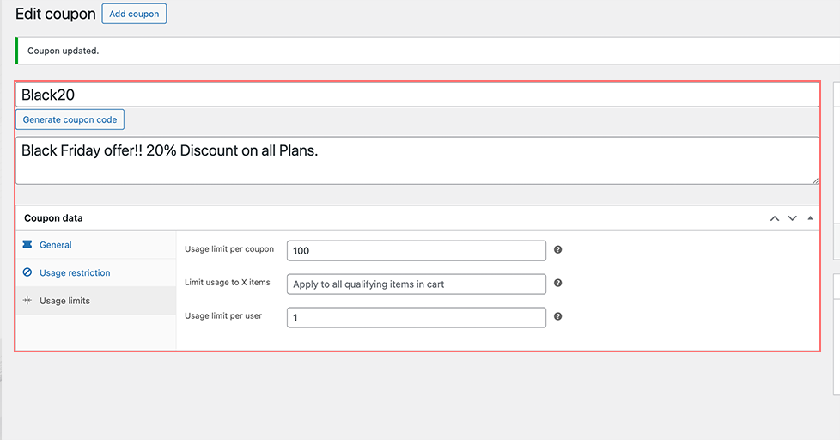This screenshot has width=840, height=440.
Task: Click the coupon description text area
Action: pos(417,160)
